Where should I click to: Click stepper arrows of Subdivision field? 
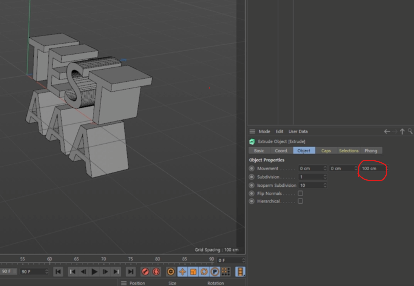325,177
